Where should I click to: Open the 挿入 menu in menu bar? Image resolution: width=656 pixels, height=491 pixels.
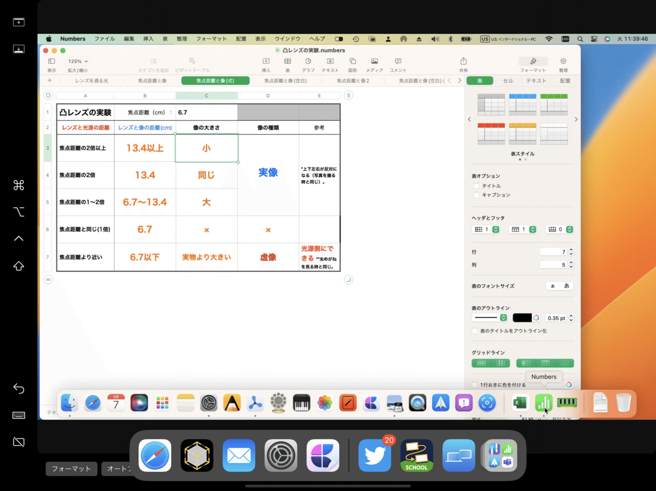pos(148,39)
